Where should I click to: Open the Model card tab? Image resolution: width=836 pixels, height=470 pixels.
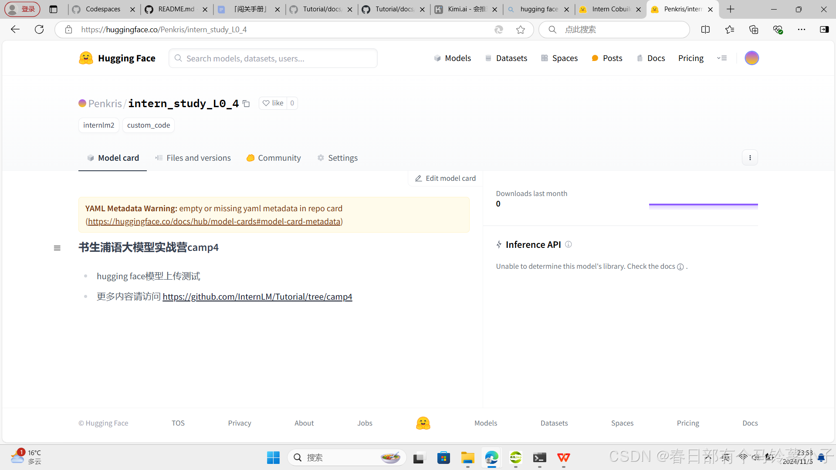tap(113, 158)
